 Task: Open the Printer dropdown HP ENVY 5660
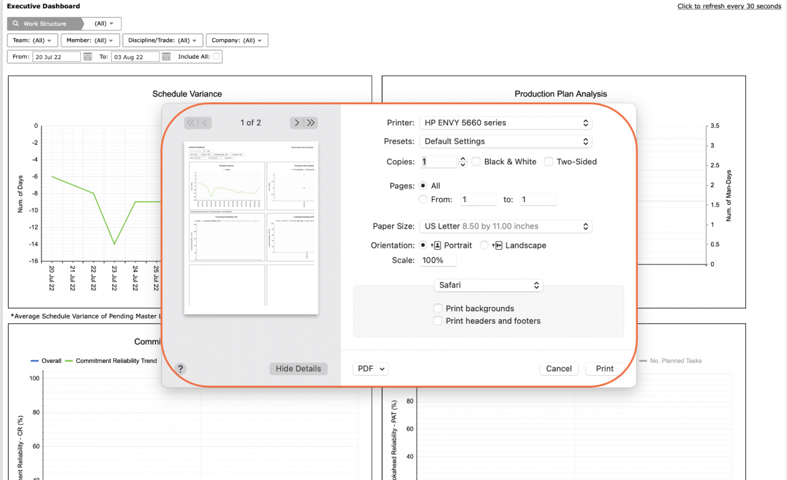pos(506,123)
